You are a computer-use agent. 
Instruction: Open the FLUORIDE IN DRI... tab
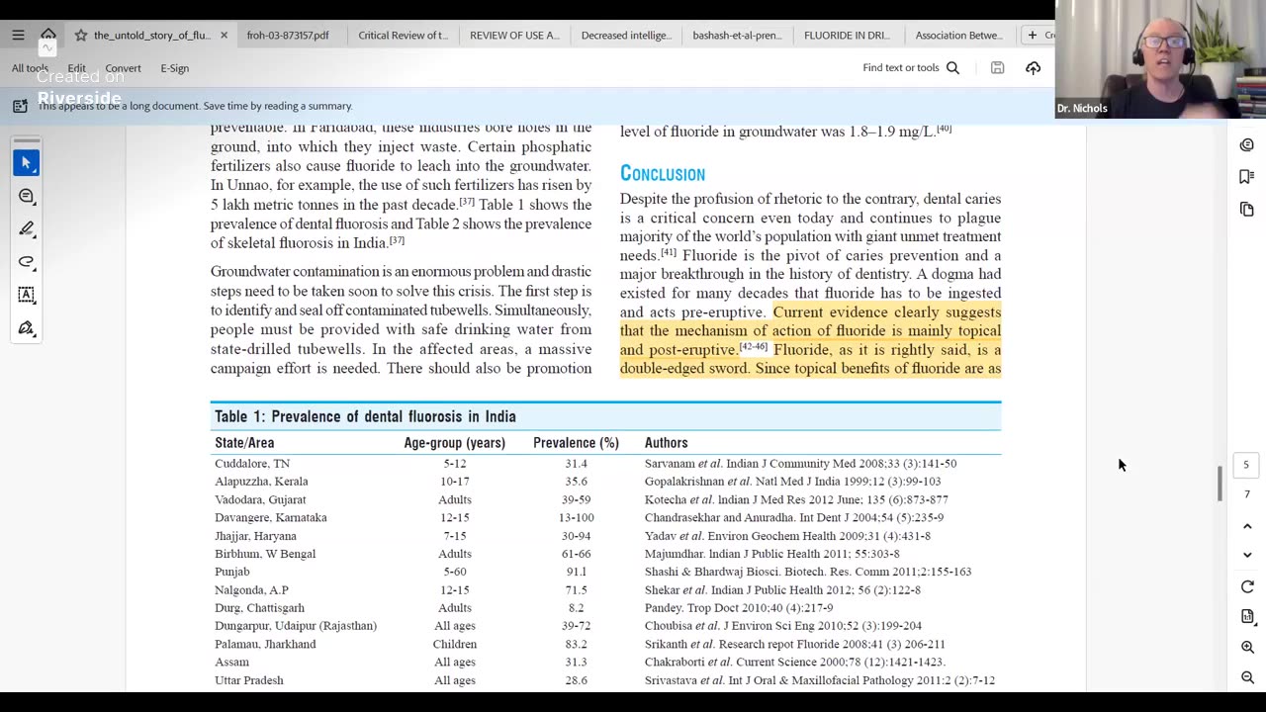pyautogui.click(x=847, y=35)
